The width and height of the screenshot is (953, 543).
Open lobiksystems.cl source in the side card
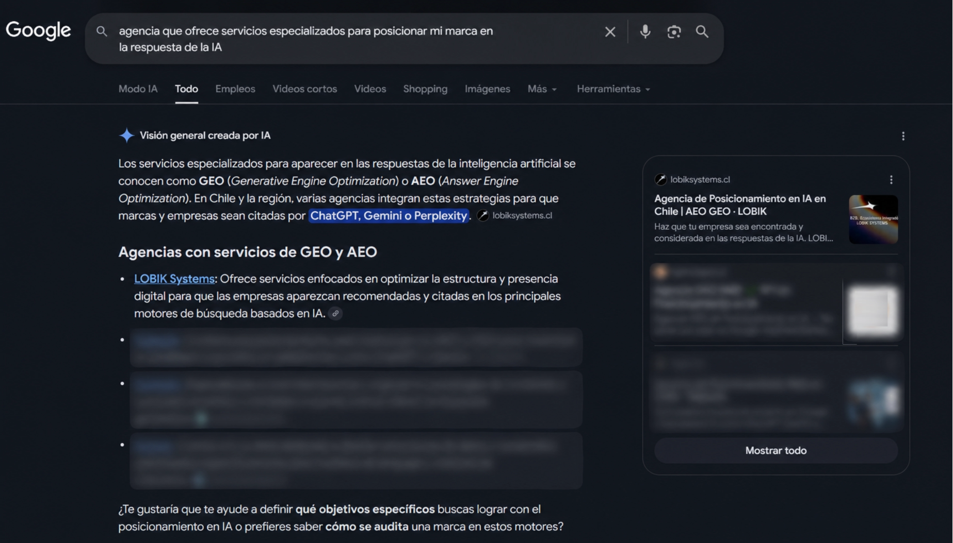(x=700, y=179)
